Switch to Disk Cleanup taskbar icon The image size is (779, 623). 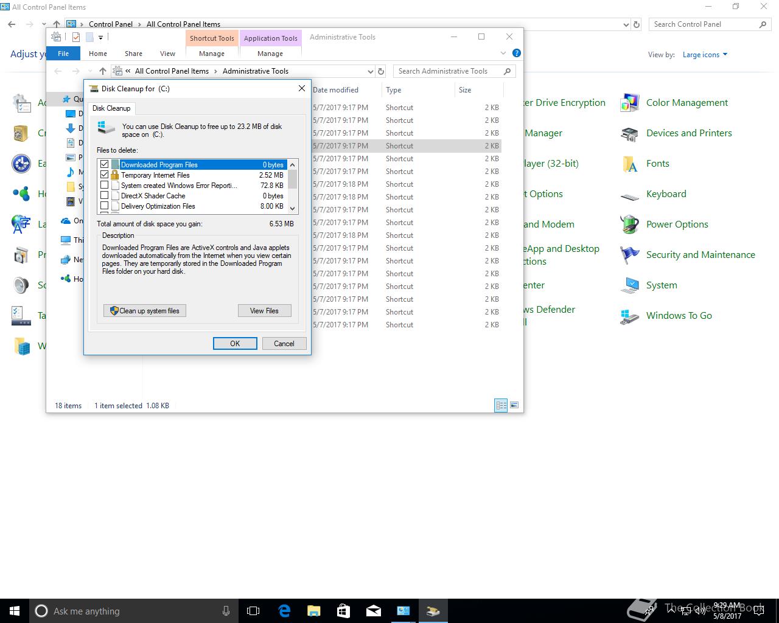coord(433,611)
